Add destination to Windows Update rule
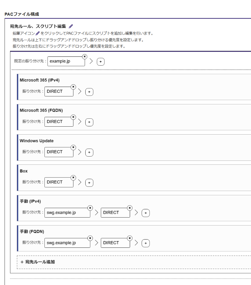This screenshot has height=285, width=251. point(89,152)
